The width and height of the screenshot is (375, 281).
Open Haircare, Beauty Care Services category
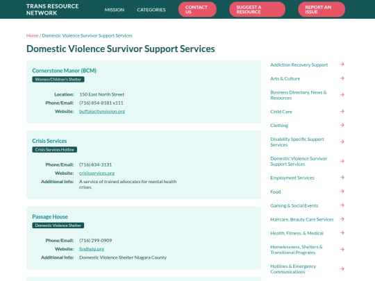click(302, 219)
